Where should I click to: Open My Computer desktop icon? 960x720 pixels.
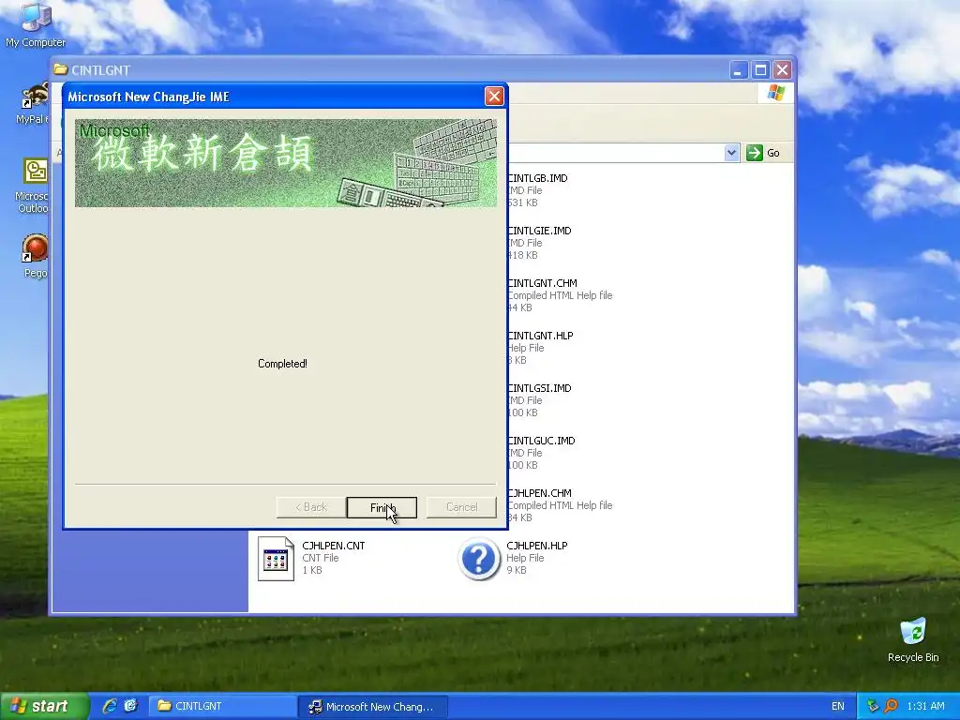point(35,25)
